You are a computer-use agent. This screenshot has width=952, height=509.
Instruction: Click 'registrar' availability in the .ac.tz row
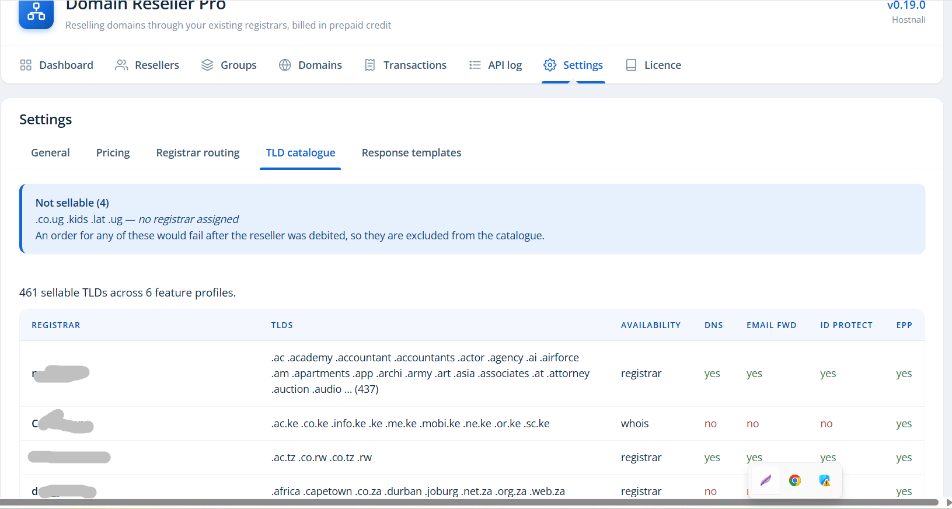641,458
